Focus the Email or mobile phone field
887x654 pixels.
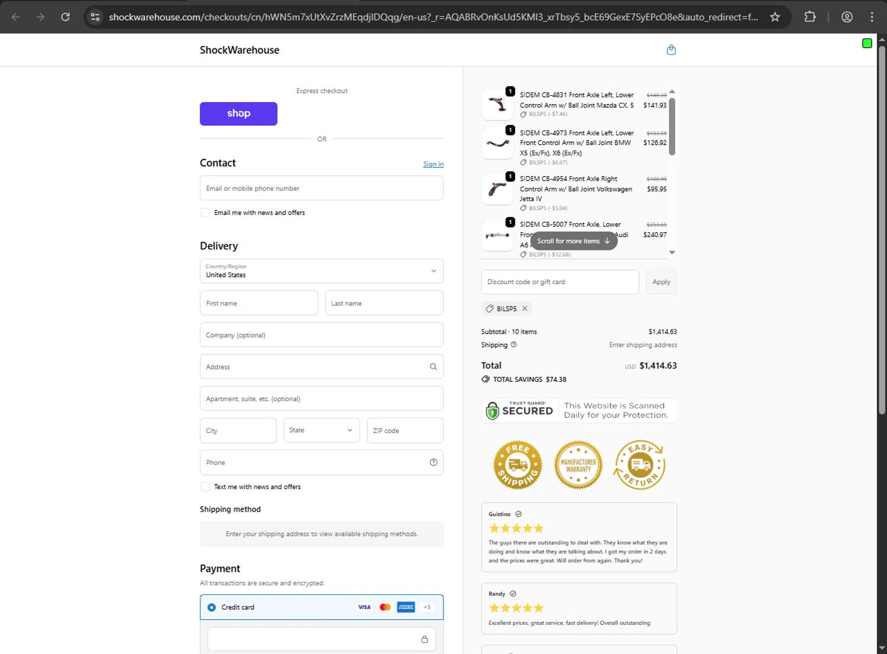click(x=321, y=188)
